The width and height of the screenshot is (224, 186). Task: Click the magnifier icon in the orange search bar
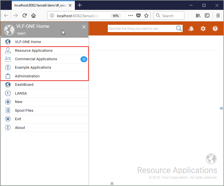pyautogui.click(x=179, y=28)
